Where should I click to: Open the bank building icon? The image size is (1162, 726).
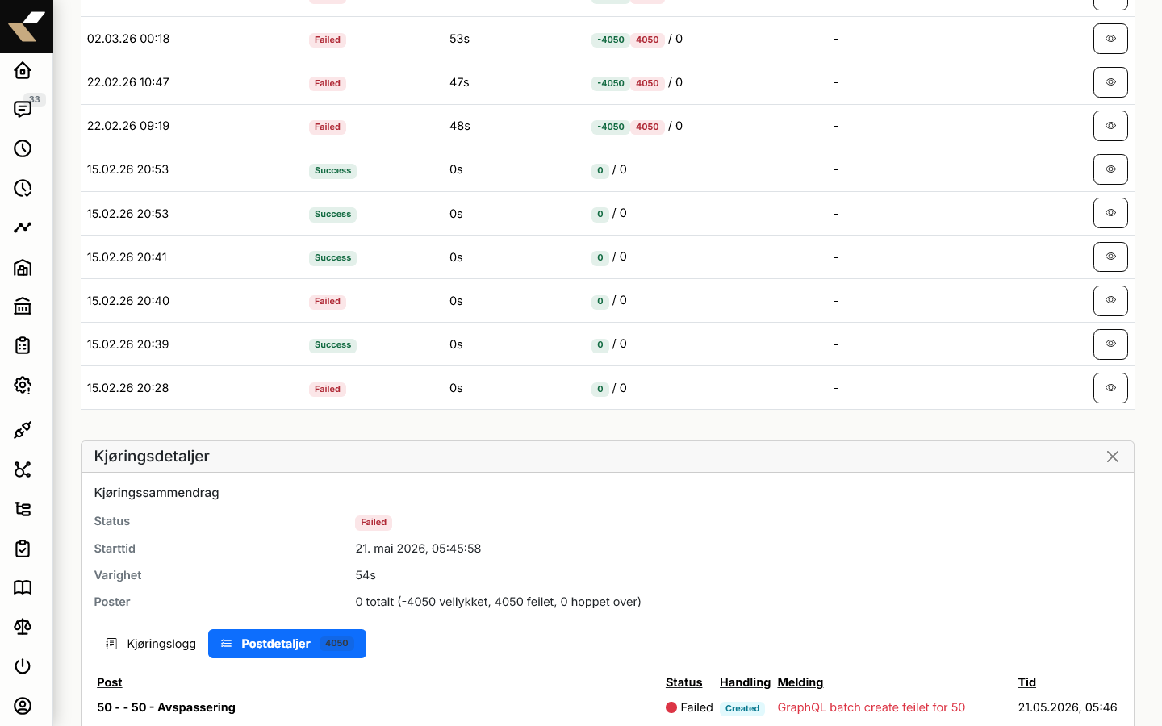pos(23,306)
